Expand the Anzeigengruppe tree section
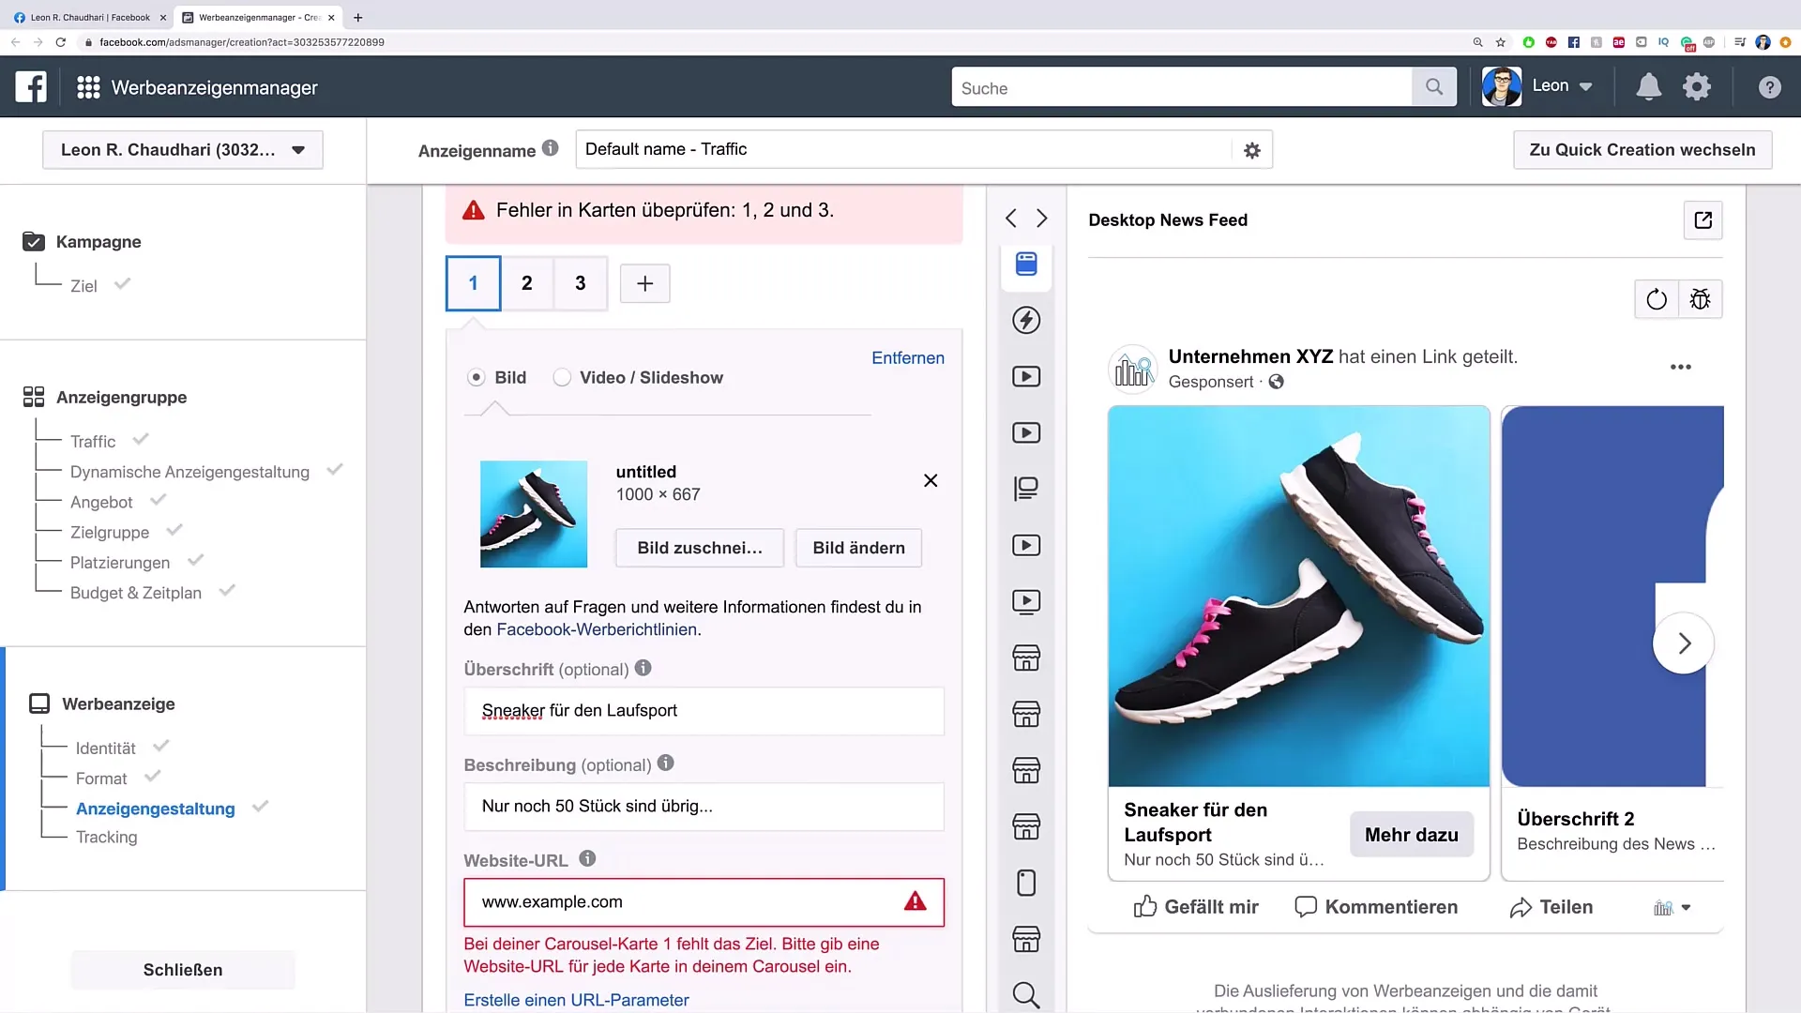 (x=121, y=397)
